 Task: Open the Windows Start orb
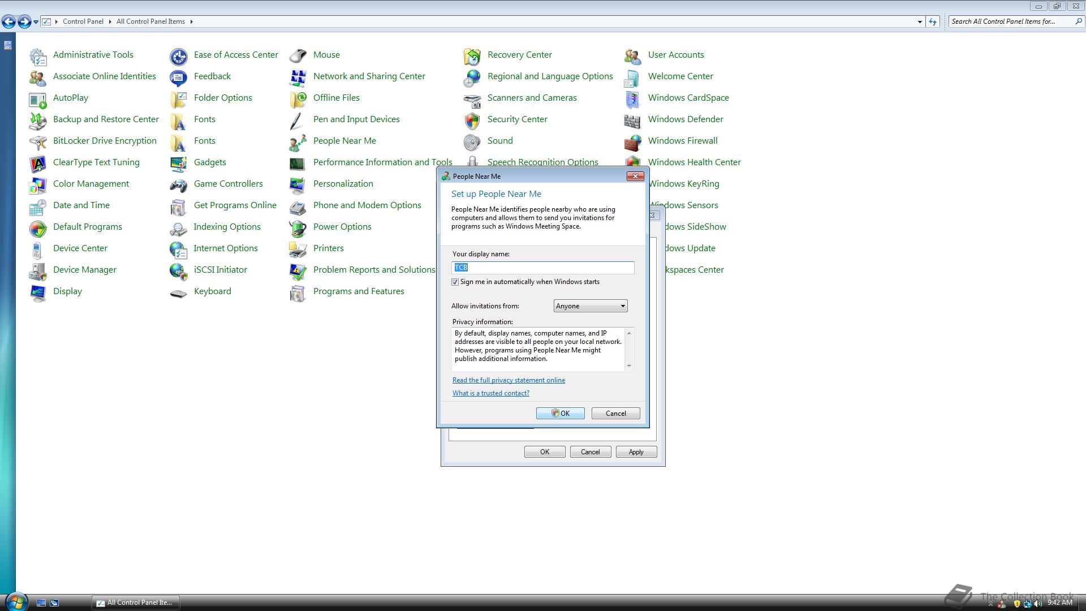16,601
